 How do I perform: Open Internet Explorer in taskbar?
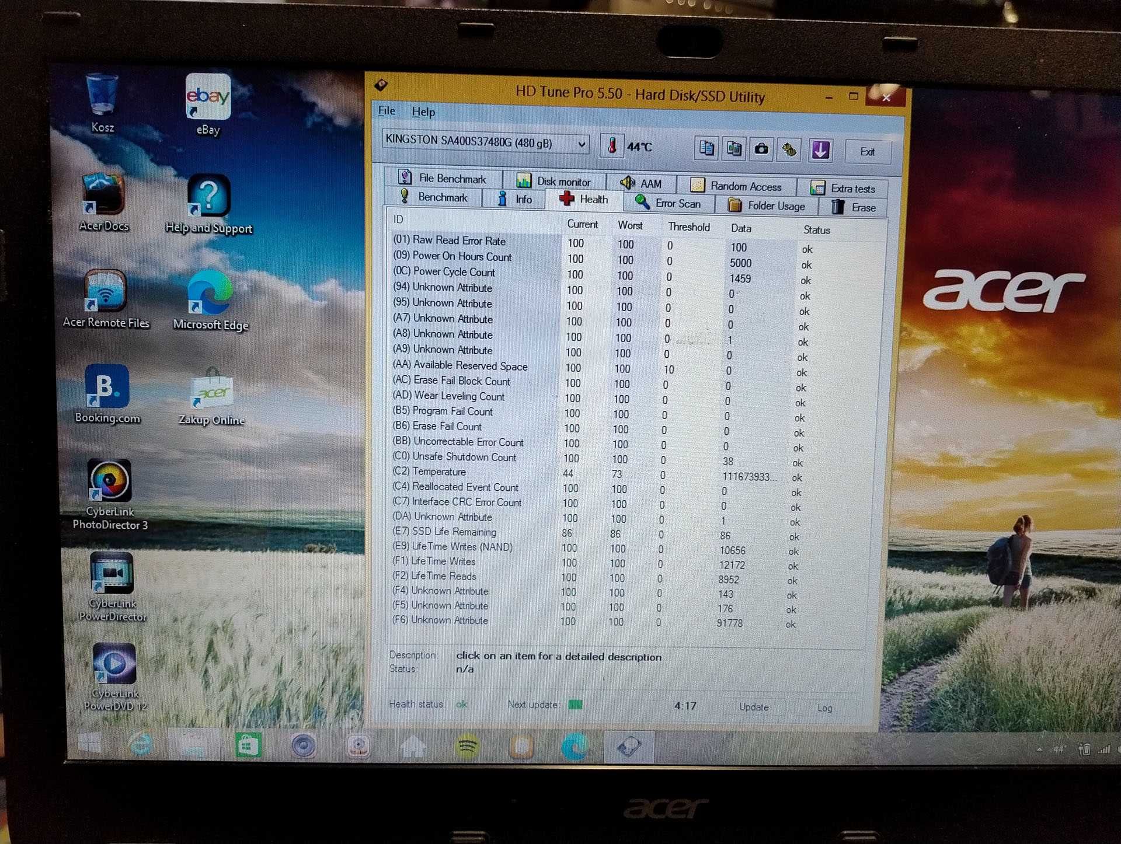pos(140,745)
